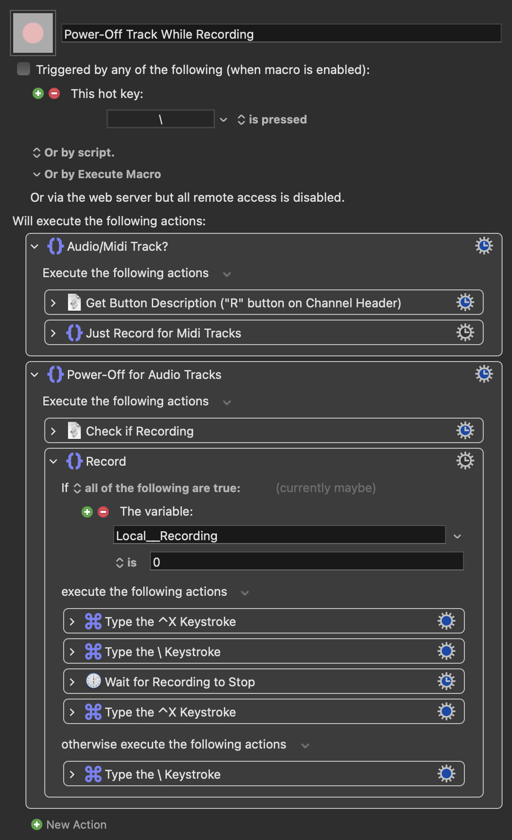512x840 pixels.
Task: Collapse the Audio/Midi Track? group
Action: click(34, 247)
